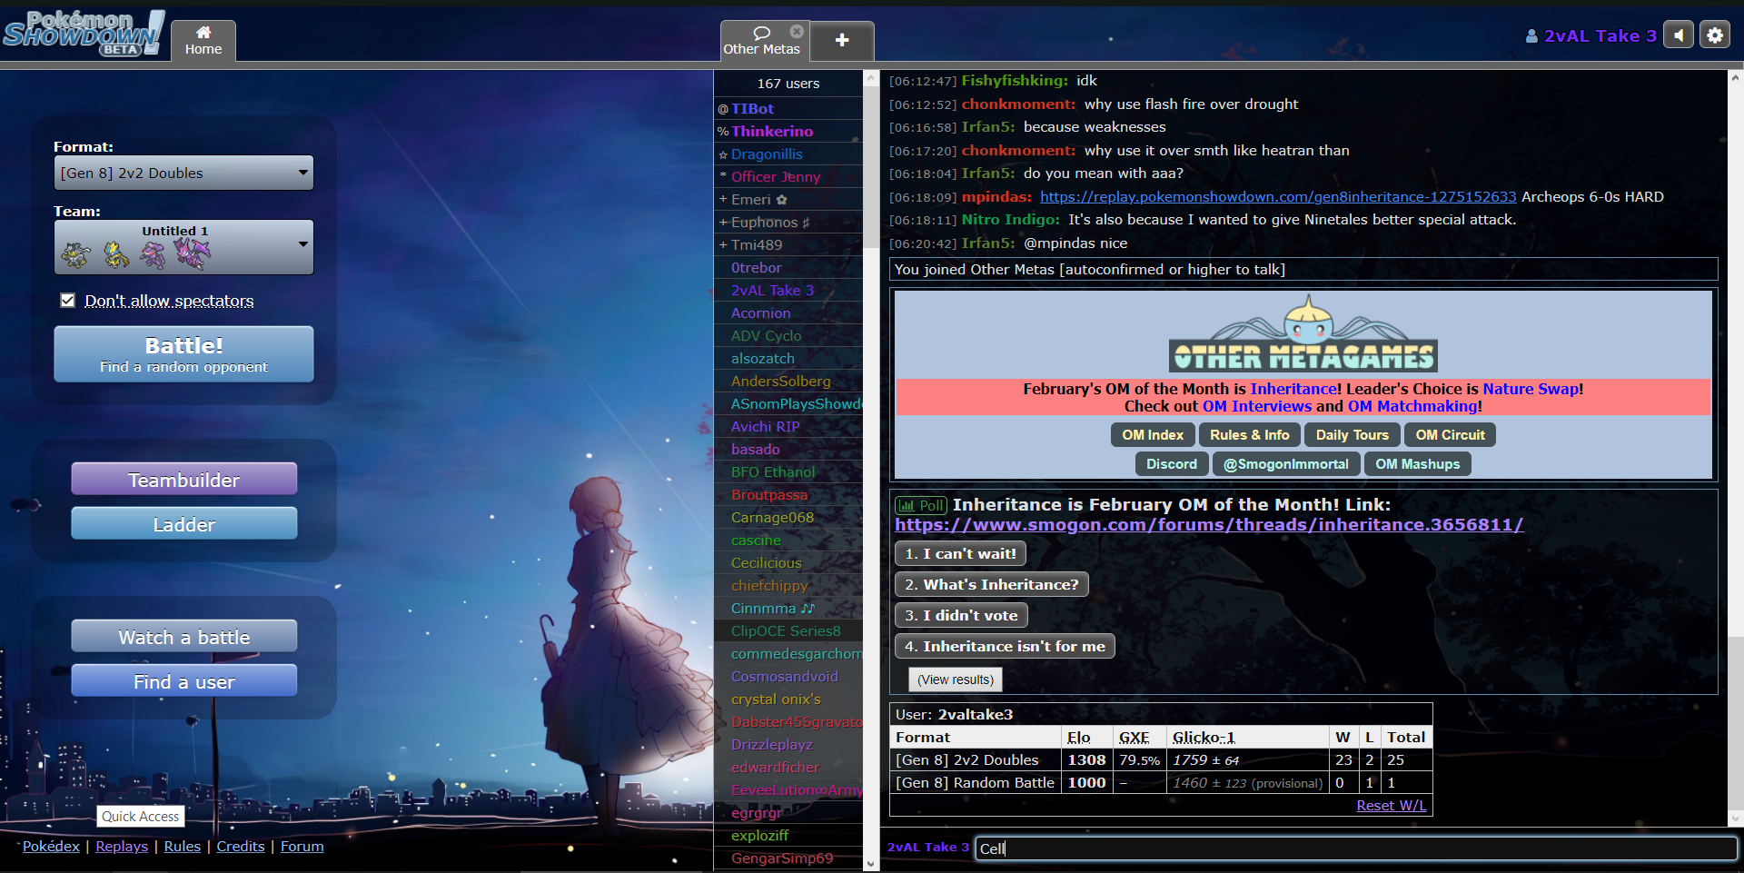Screen dimensions: 1744x873
Task: Uncheck Don't allow spectators checkbox
Action: coord(67,301)
